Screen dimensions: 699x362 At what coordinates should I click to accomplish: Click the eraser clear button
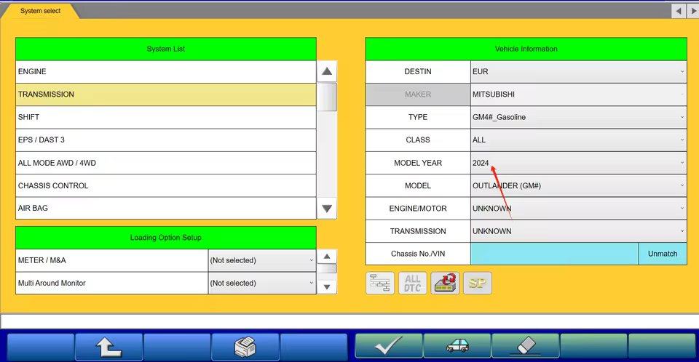pos(526,347)
